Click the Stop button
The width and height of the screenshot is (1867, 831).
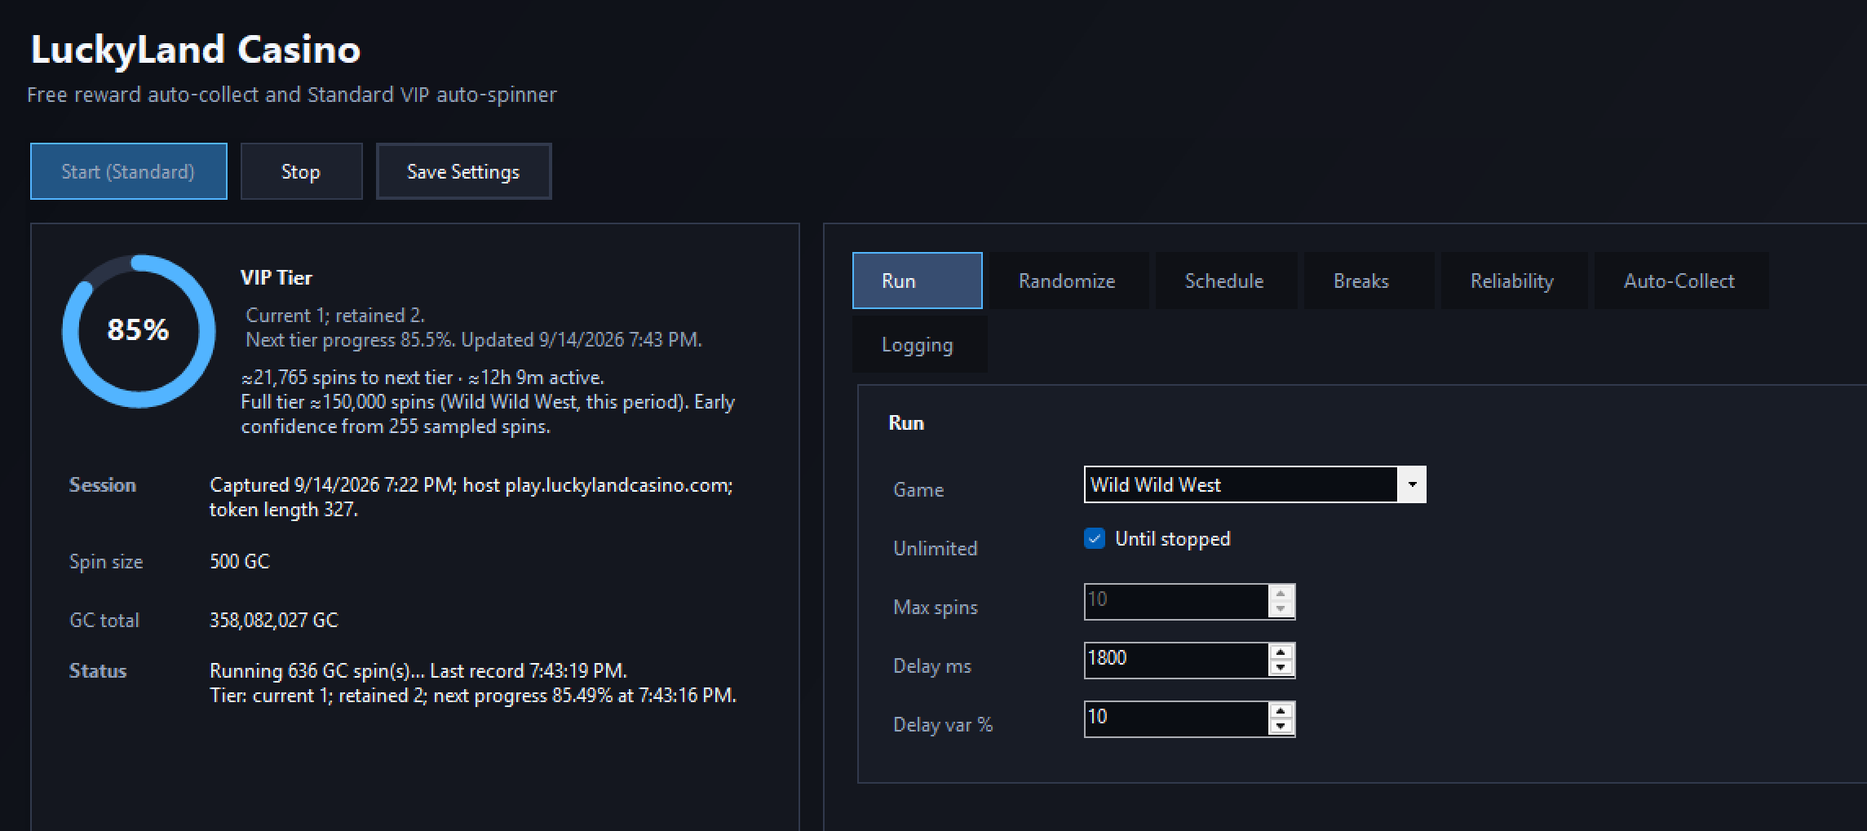coord(301,171)
